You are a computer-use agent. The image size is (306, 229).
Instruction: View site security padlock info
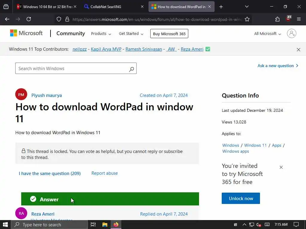pos(67,19)
